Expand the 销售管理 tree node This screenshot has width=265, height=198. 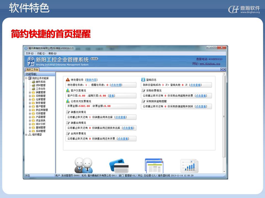[x=30, y=92]
